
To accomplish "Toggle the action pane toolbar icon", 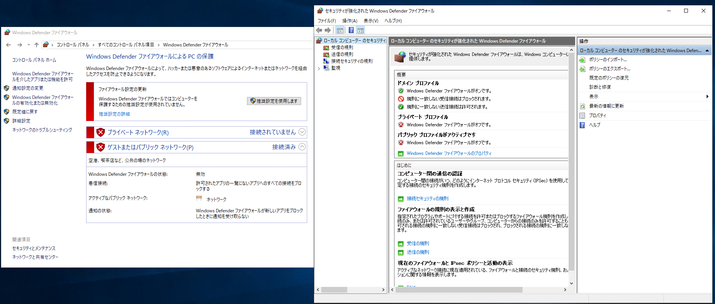I will coord(361,30).
